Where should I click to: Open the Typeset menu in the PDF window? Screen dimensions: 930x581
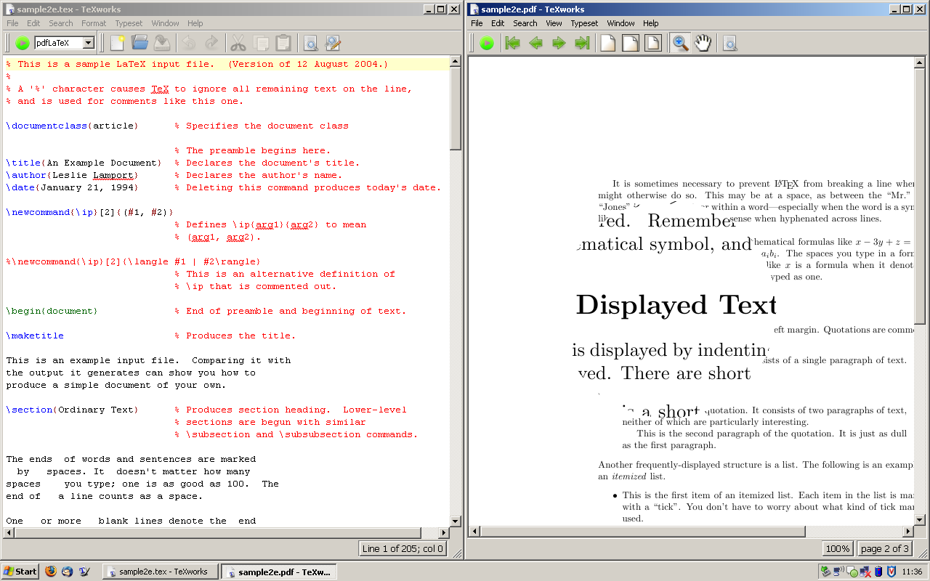point(584,23)
